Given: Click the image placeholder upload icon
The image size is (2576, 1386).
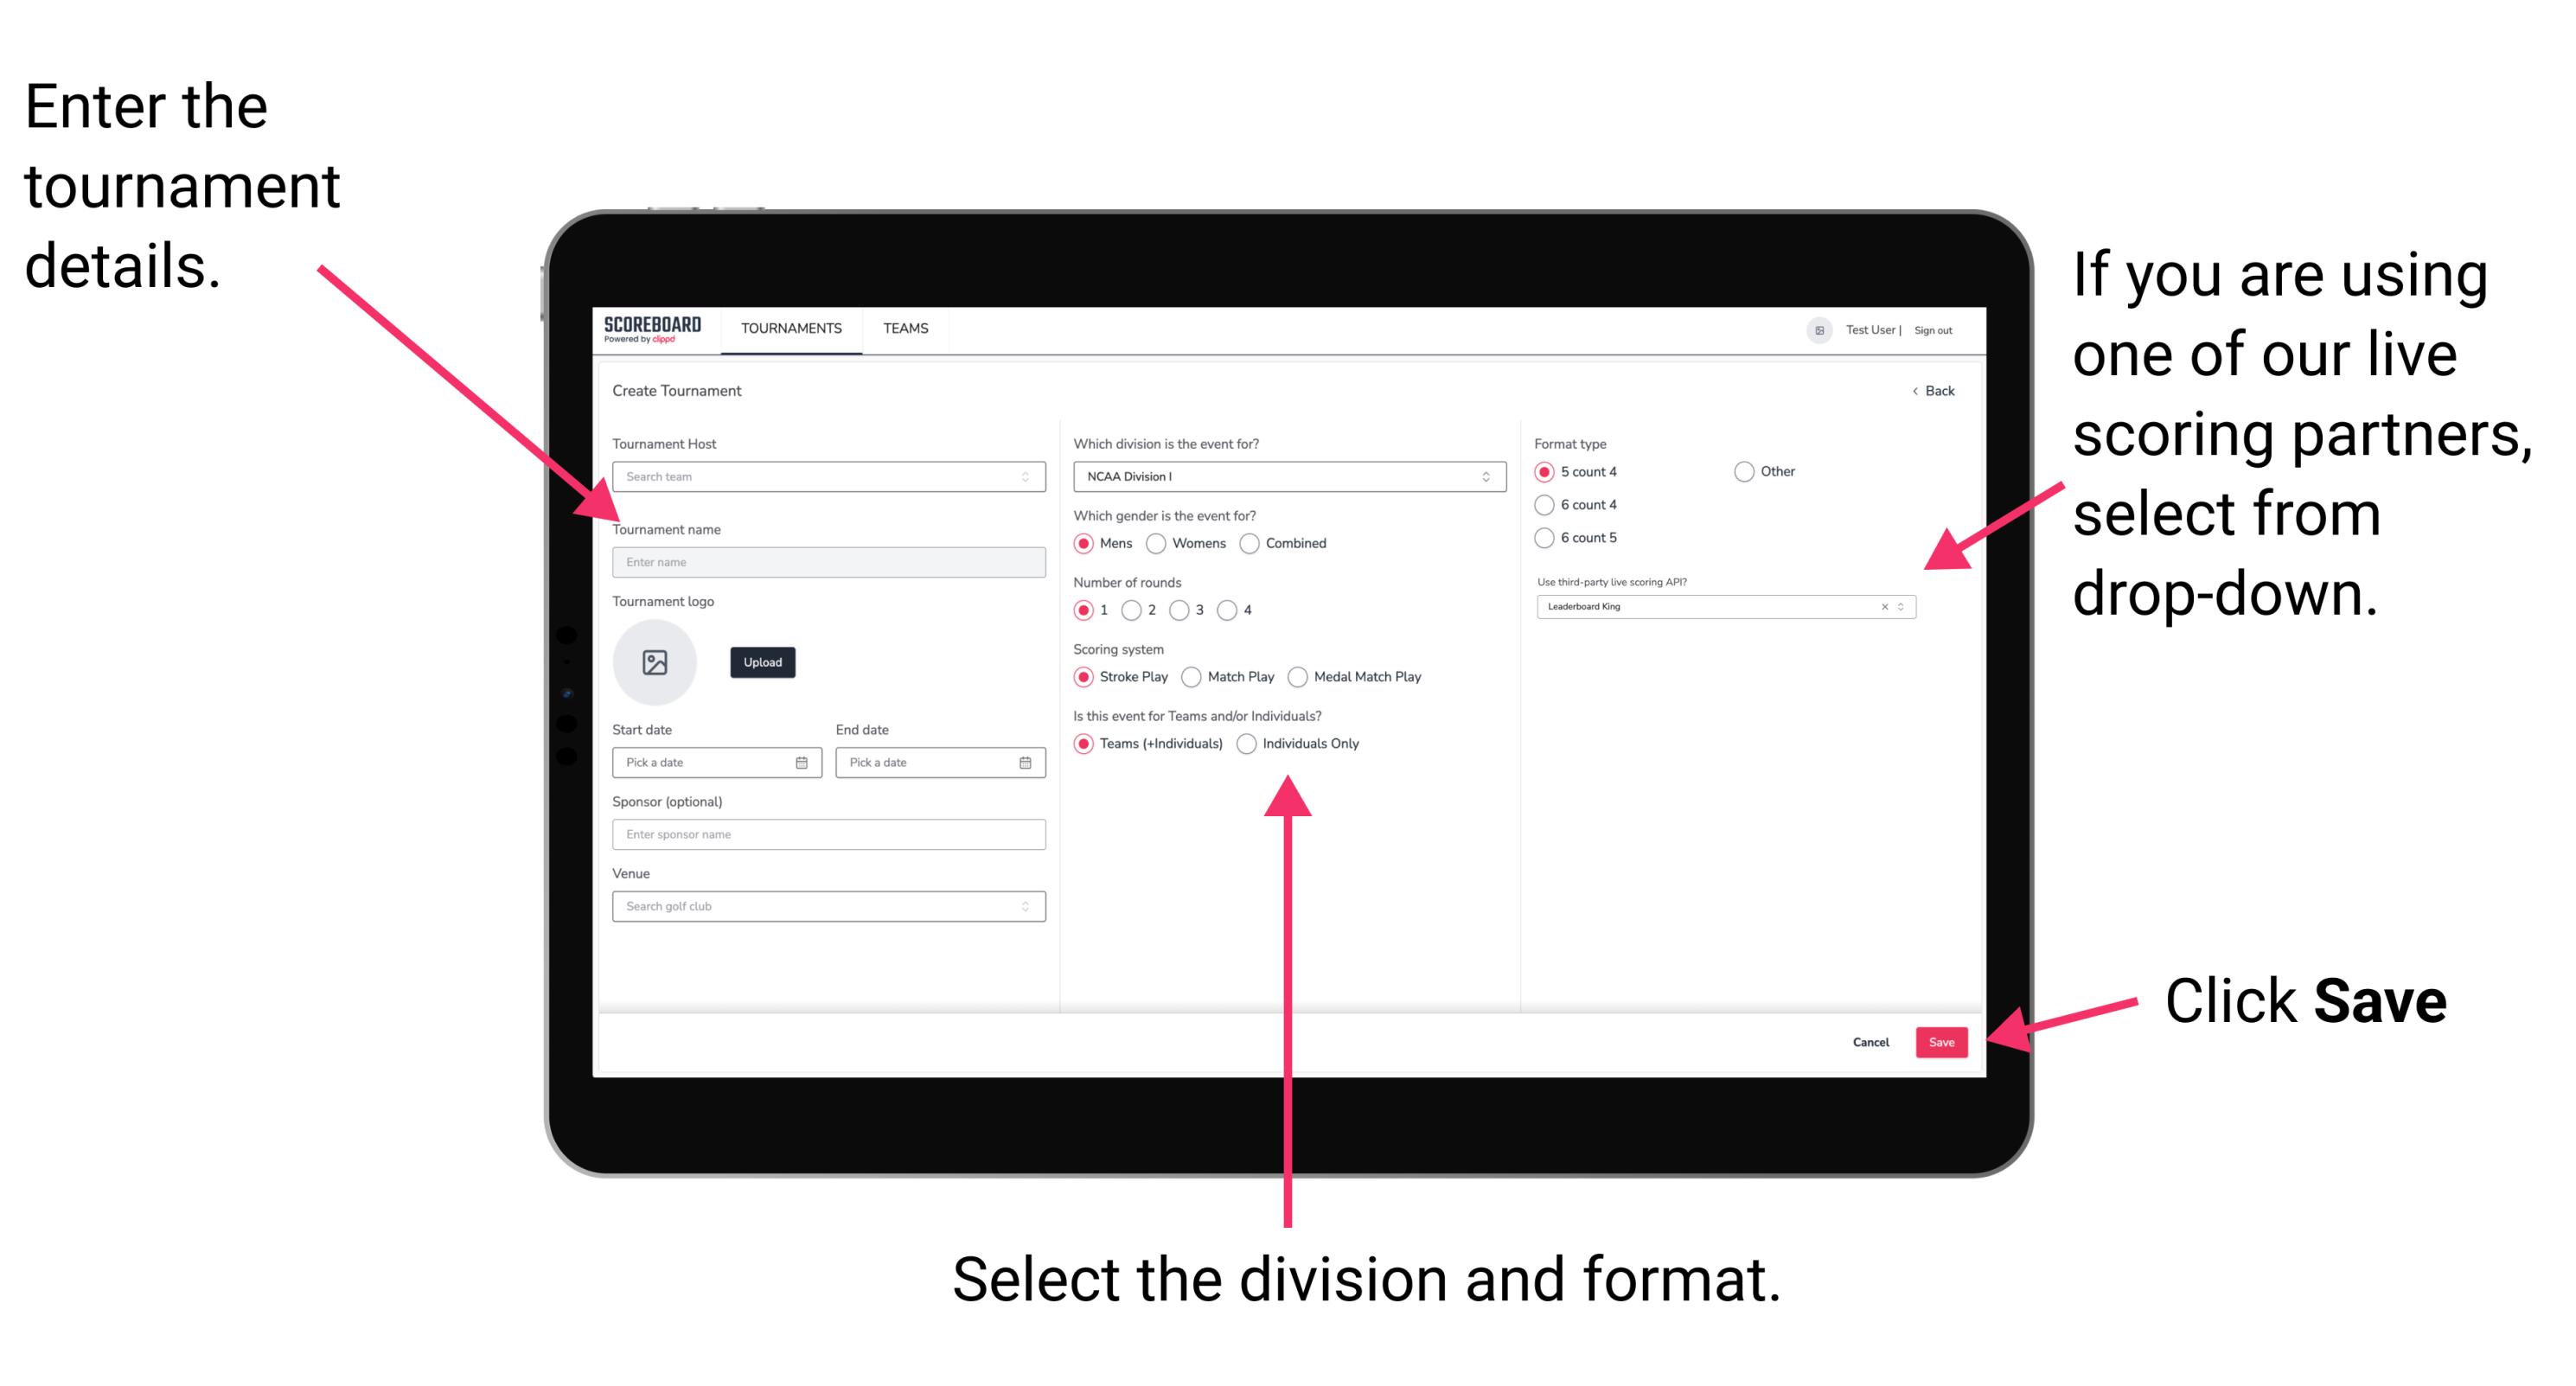Looking at the screenshot, I should click(x=655, y=662).
